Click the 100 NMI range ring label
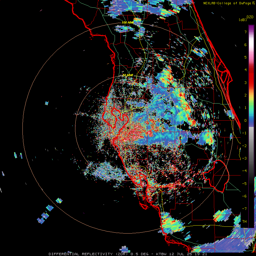Image resolution: width=256 pixels, height=256 pixels. pyautogui.click(x=127, y=22)
